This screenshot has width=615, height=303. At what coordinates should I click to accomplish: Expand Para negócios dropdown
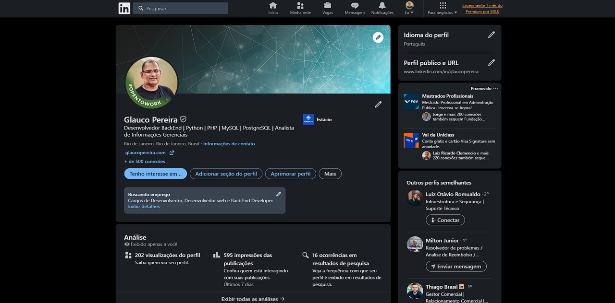pos(443,8)
